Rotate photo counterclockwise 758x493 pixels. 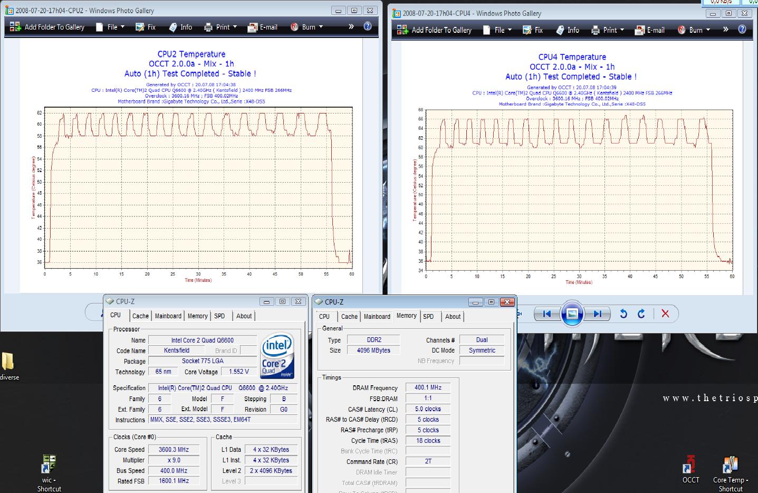pyautogui.click(x=623, y=314)
